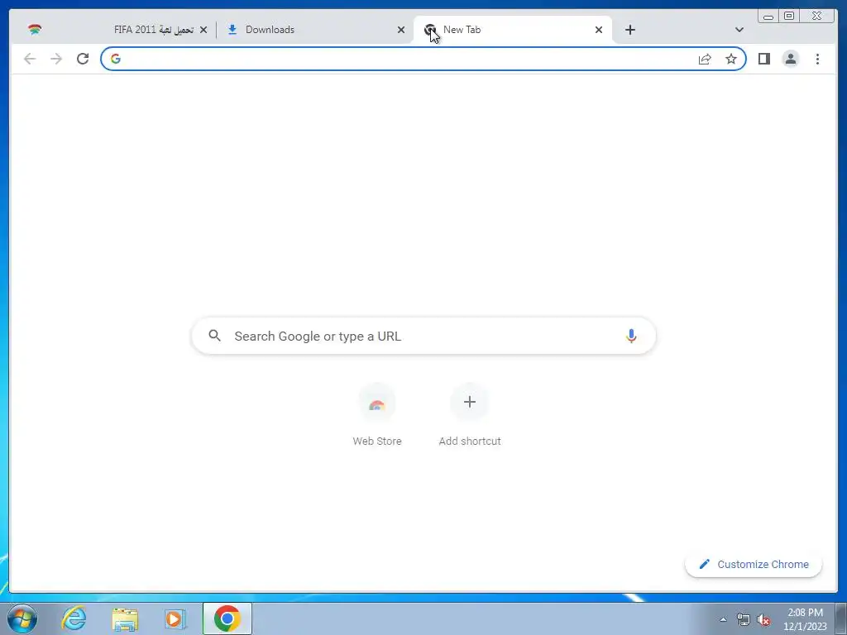Click the muted volume tray icon
The width and height of the screenshot is (847, 635).
763,619
